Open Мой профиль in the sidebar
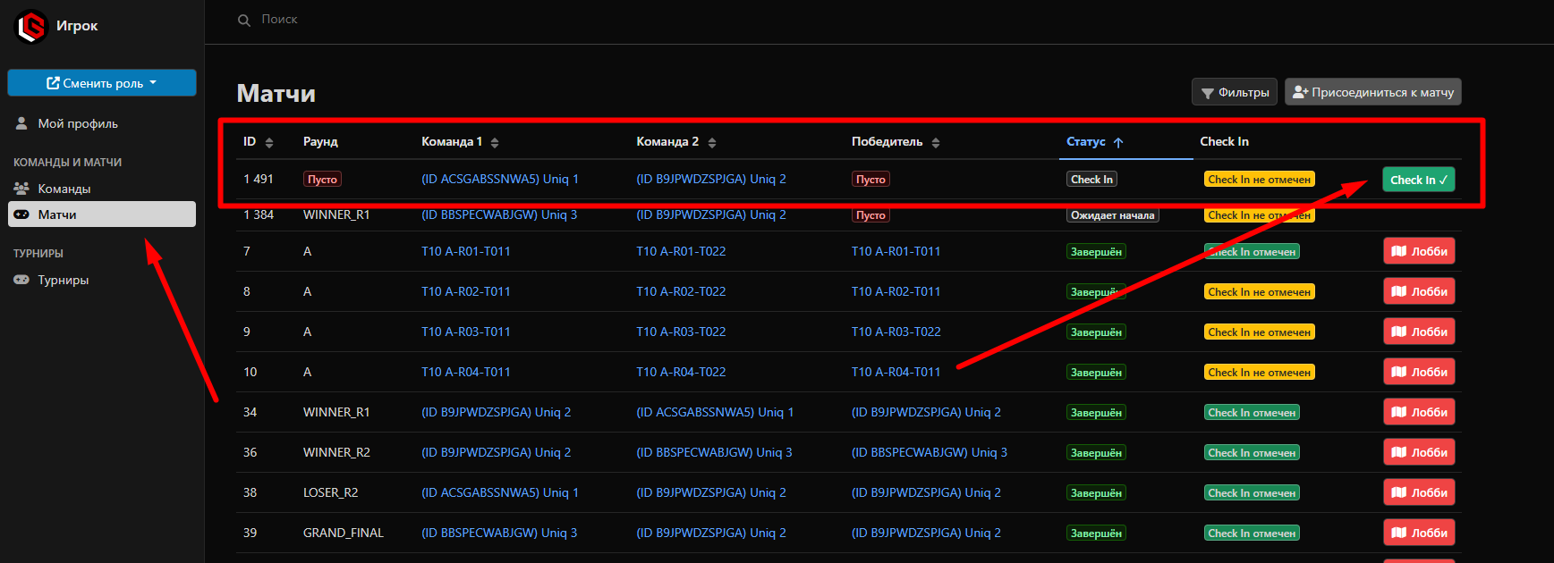This screenshot has height=563, width=1554. click(x=77, y=123)
